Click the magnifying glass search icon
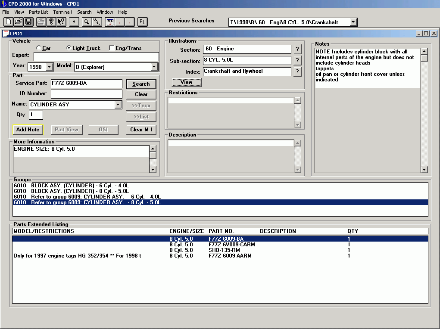The image size is (440, 329). click(87, 22)
